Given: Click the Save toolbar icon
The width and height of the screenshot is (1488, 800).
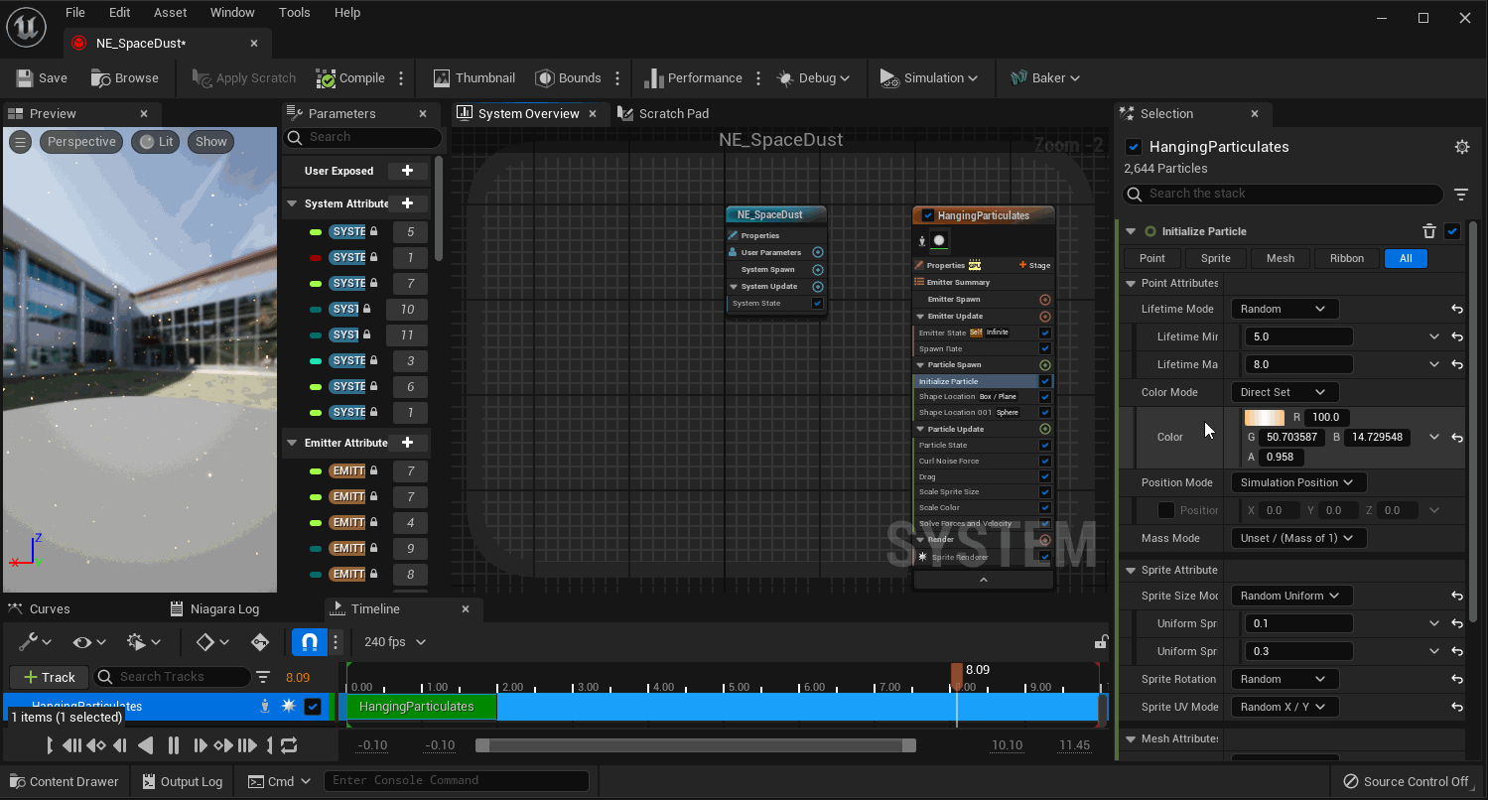Looking at the screenshot, I should 25,78.
